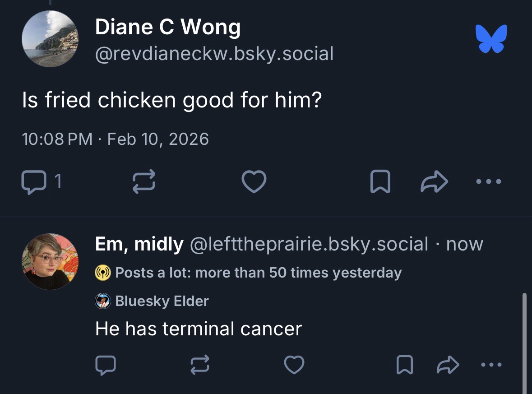This screenshot has height=394, width=532.
Task: Share Diane C Wong's post
Action: coord(435,181)
